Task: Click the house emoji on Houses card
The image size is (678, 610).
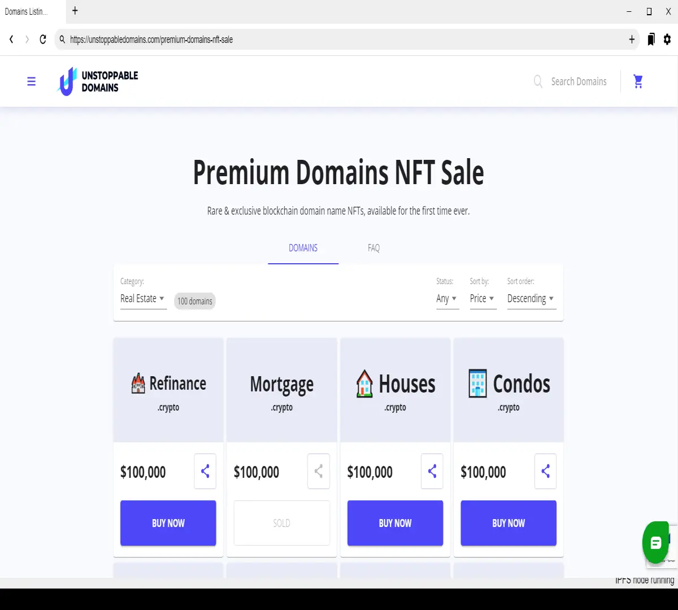Action: pos(365,384)
